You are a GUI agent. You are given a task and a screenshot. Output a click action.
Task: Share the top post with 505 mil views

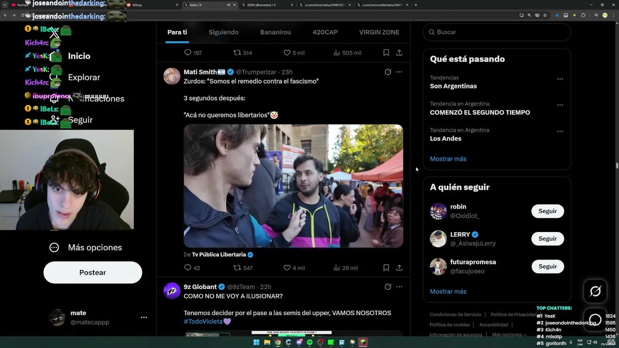pos(399,53)
